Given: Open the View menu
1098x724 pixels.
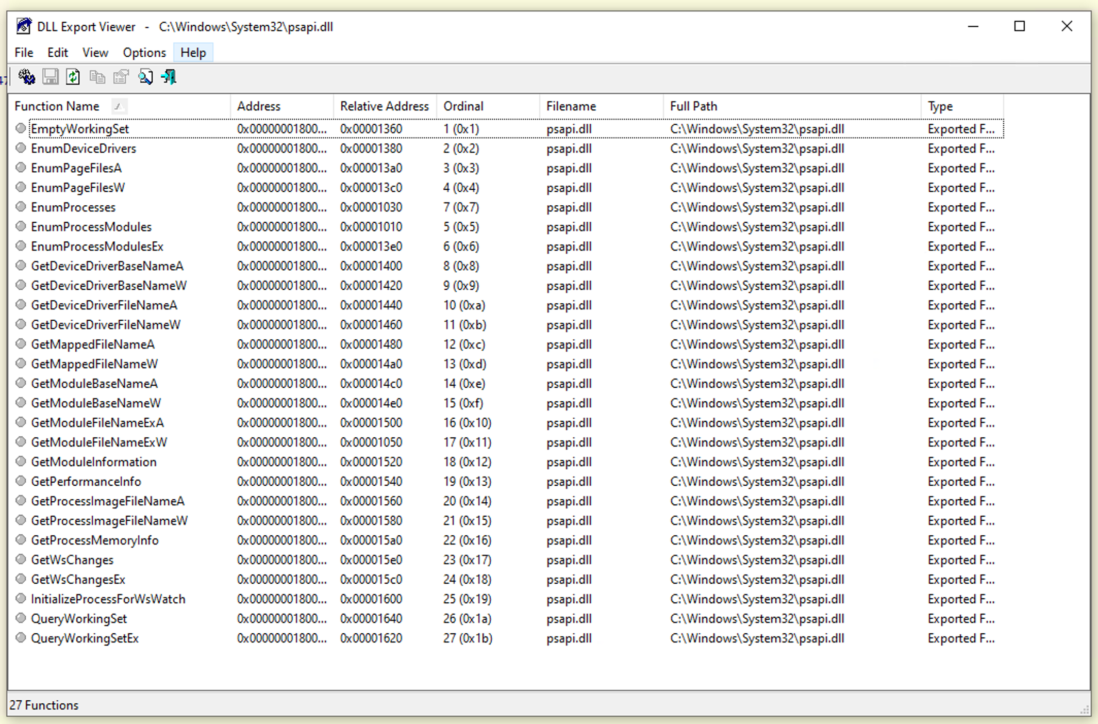Looking at the screenshot, I should click(x=95, y=52).
